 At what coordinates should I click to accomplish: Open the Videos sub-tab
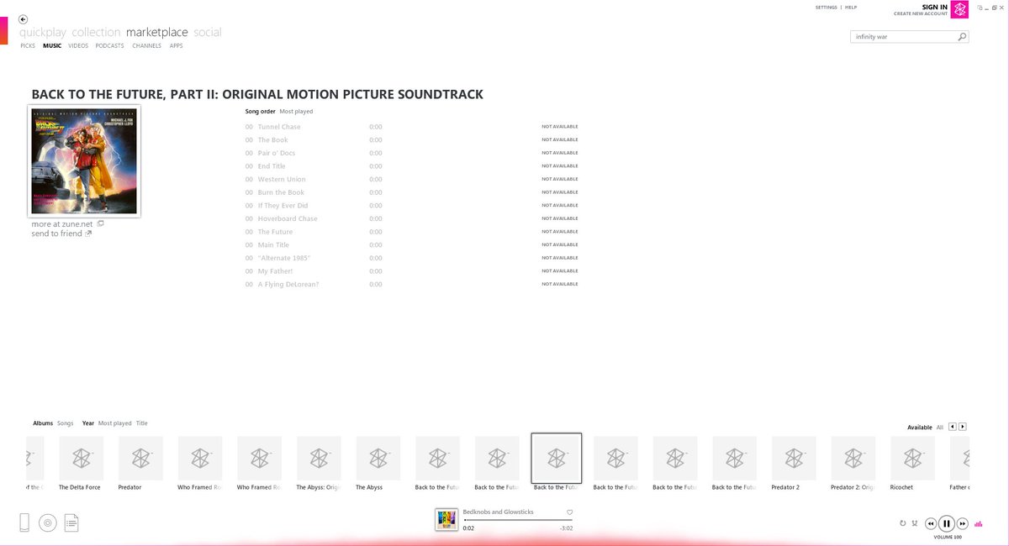pyautogui.click(x=78, y=46)
